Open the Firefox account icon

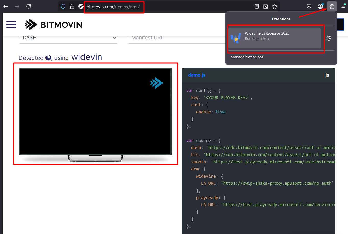(x=320, y=6)
